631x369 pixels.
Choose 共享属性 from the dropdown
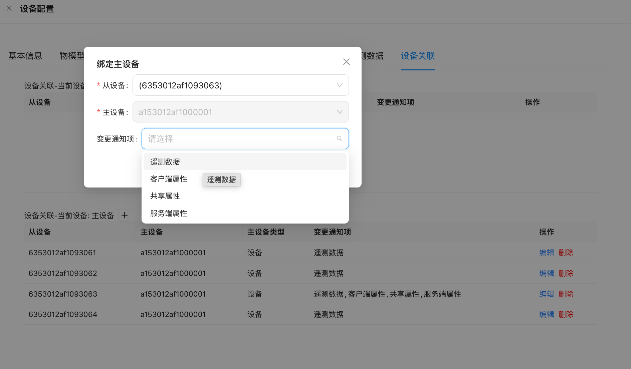tap(165, 196)
